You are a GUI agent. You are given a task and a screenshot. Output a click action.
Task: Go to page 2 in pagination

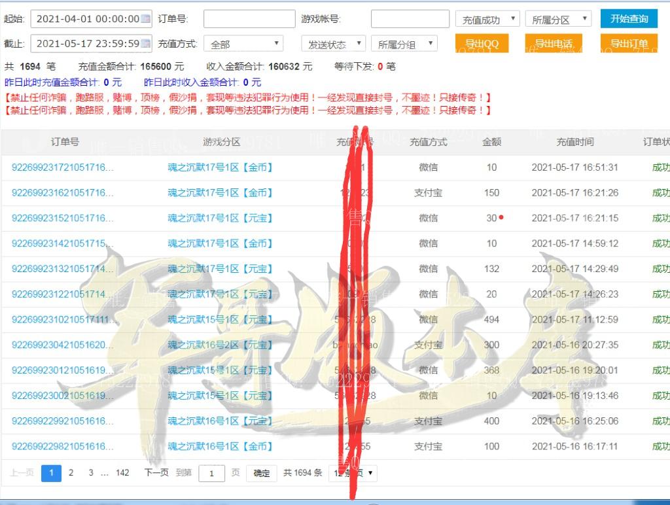click(71, 472)
